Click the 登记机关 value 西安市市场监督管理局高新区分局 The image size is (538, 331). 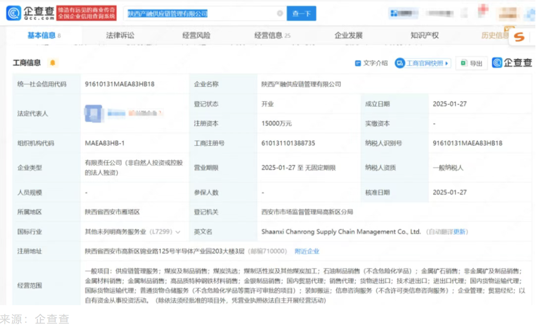pos(307,212)
